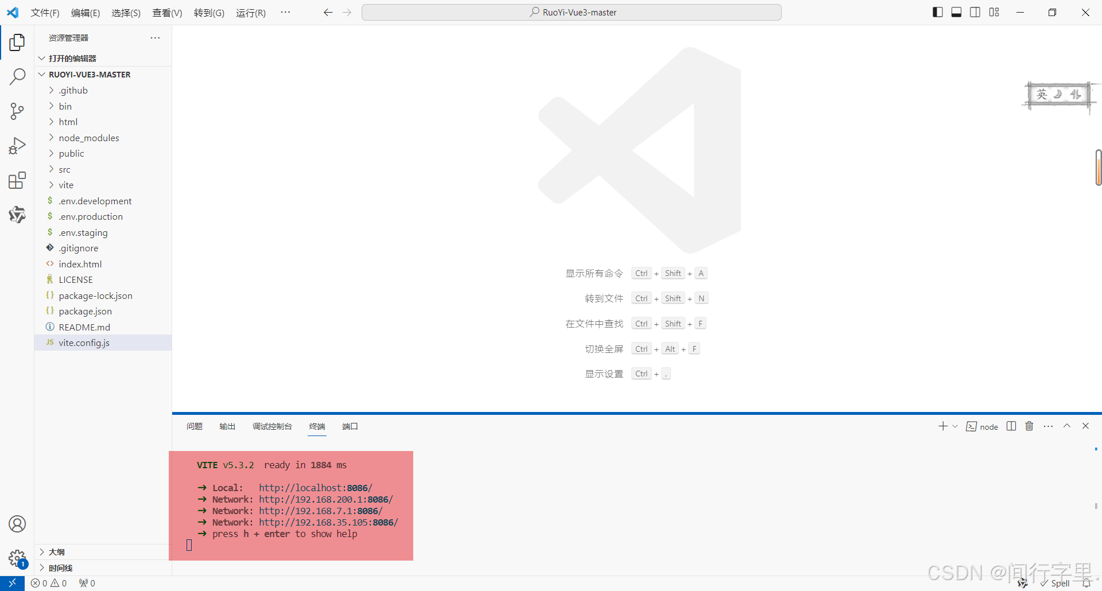Open the http://localhost:8086/ link in terminal

click(x=315, y=488)
